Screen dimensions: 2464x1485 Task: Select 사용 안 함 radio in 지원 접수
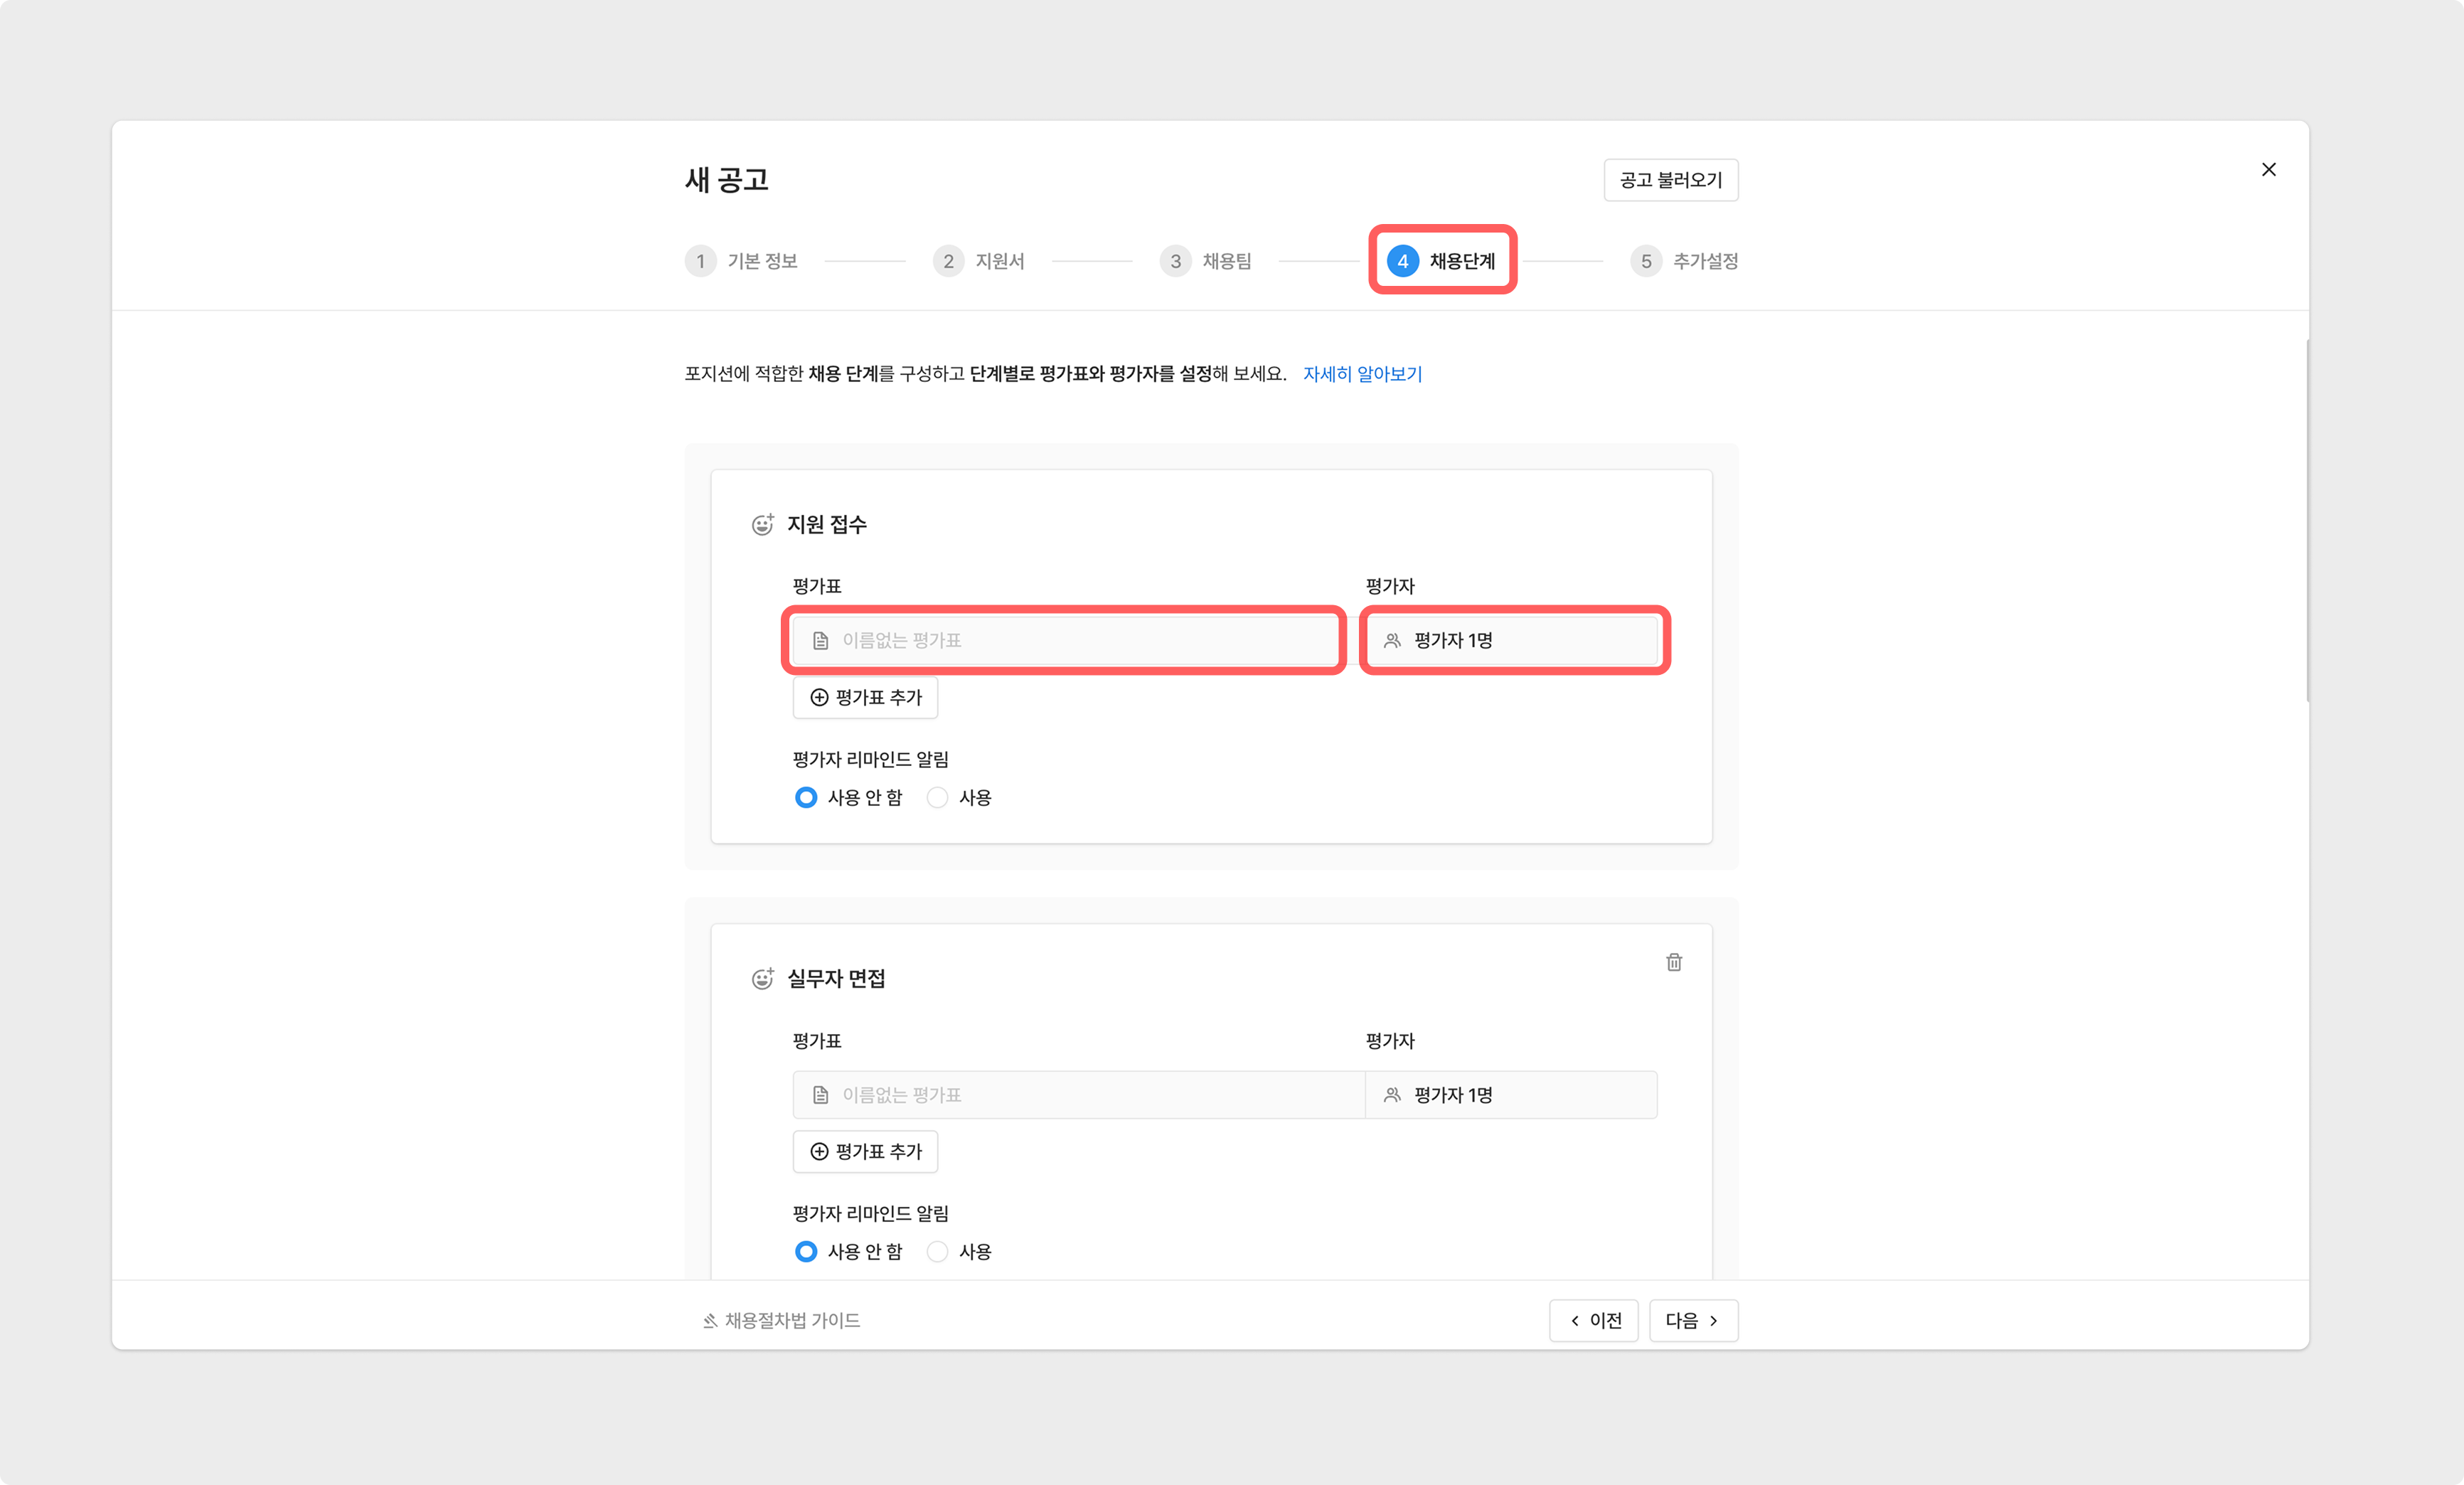[806, 798]
